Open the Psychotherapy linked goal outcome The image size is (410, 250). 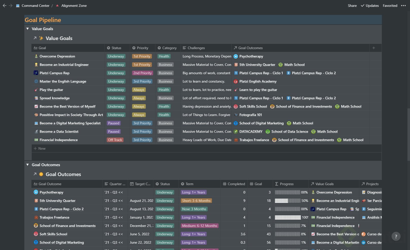251,56
